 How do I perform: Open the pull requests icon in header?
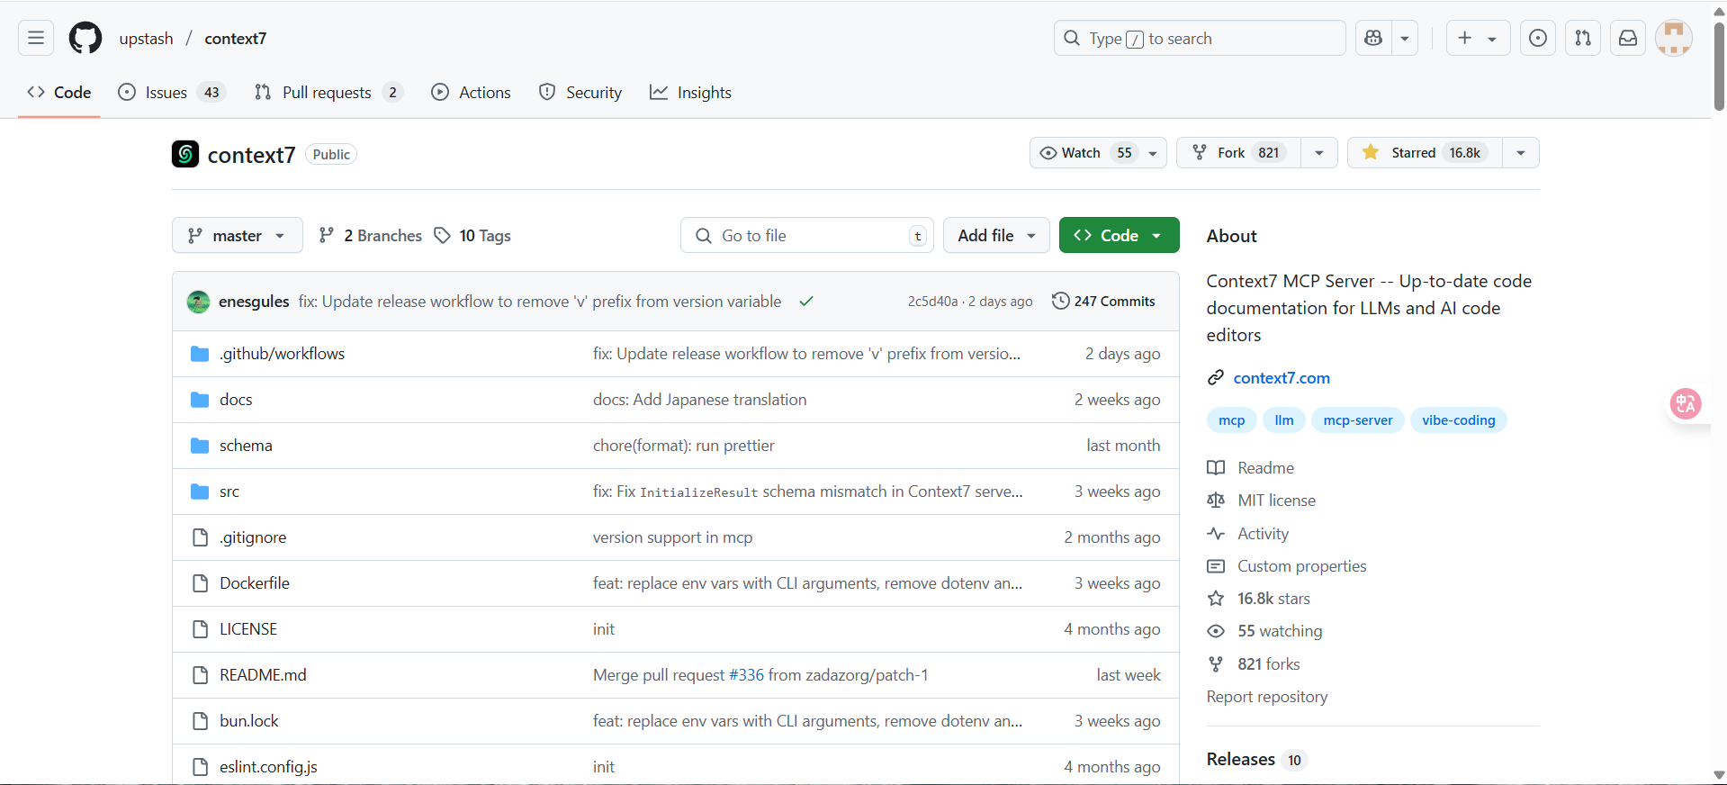tap(1583, 38)
